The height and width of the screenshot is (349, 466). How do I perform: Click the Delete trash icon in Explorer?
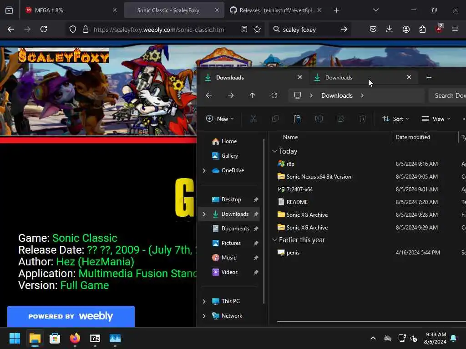coord(363,119)
